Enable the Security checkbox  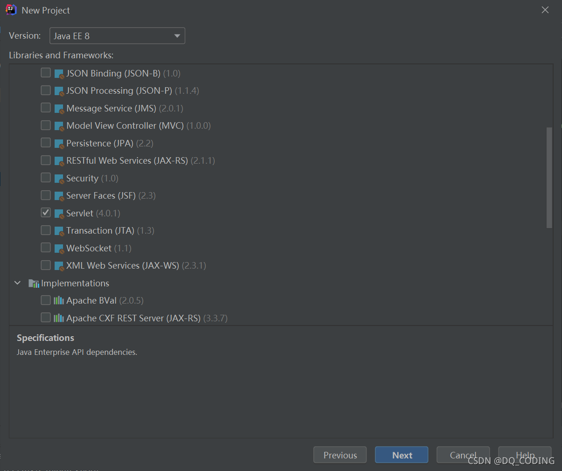click(46, 178)
